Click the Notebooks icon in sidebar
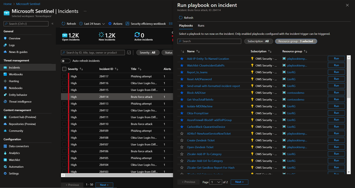355x188 pixels. pos(5,88)
